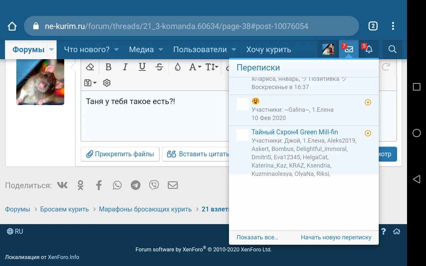Share the thread via Telegram
Viewport: 426px width, 266px height.
point(135,185)
